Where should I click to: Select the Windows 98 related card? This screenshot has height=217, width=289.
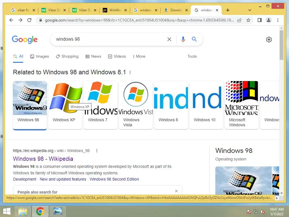coord(30,105)
